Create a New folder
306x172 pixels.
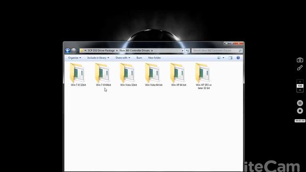[x=154, y=58]
